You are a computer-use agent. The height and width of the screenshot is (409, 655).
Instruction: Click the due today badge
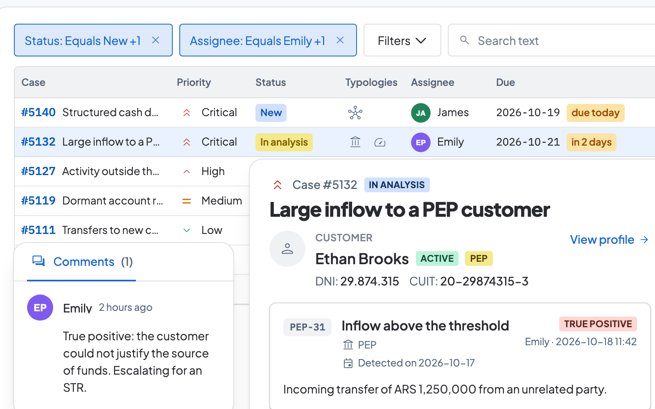click(x=596, y=112)
